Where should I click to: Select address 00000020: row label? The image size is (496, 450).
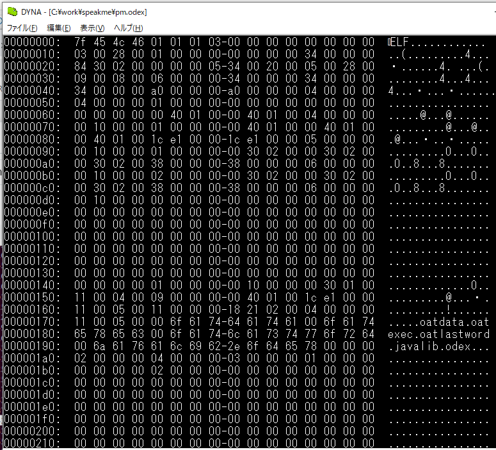point(32,66)
